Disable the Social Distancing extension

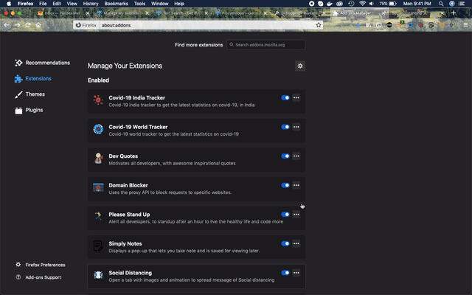click(x=285, y=273)
